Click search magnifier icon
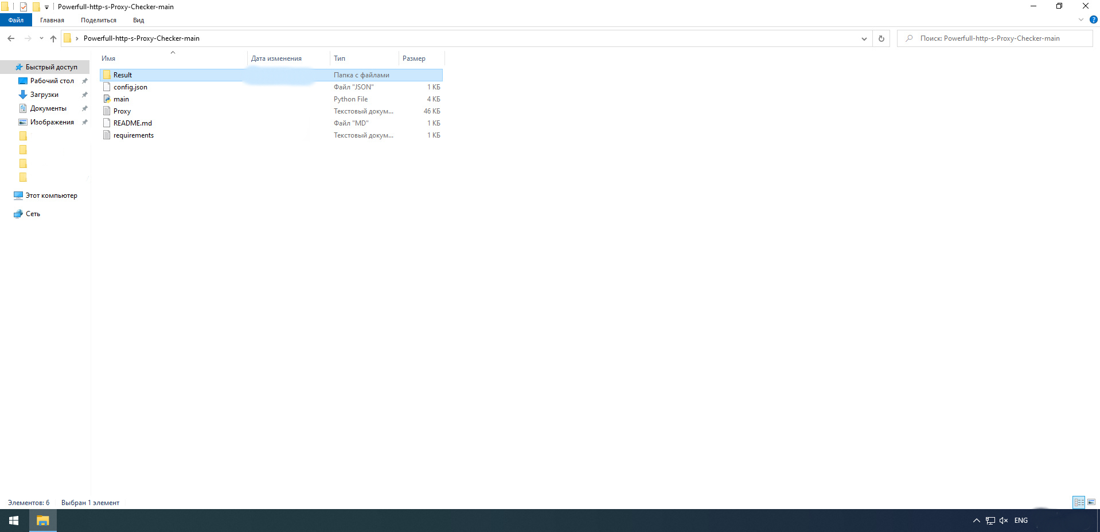Image resolution: width=1100 pixels, height=532 pixels. [x=909, y=38]
